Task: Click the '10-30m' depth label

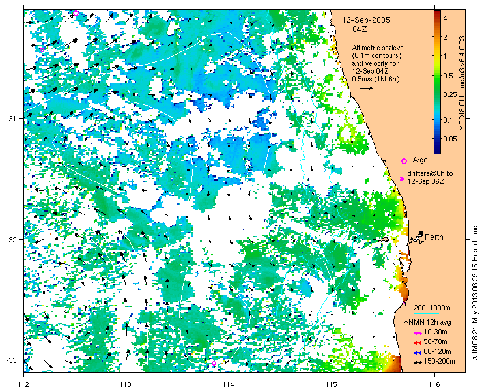Action: [x=435, y=332]
